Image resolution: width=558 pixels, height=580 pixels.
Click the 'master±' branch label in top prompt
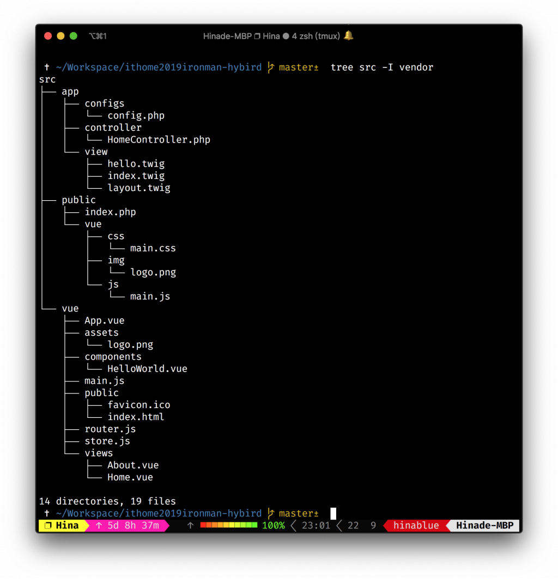tap(299, 67)
